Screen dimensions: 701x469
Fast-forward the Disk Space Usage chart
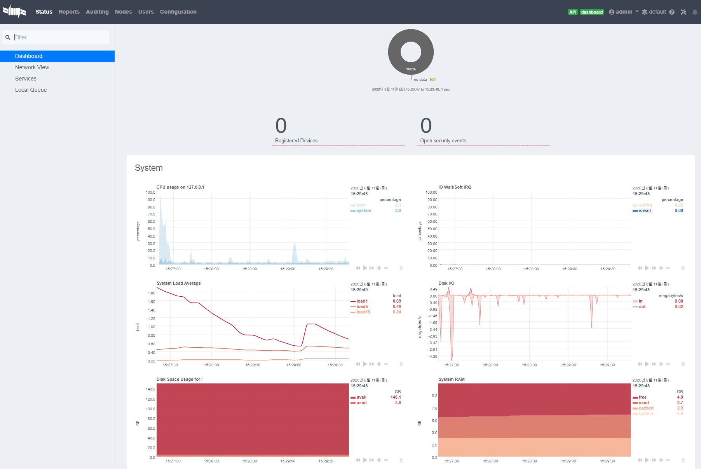point(372,460)
